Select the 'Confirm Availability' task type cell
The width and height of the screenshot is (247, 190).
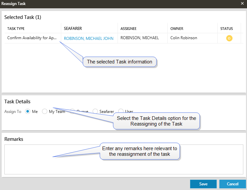32,38
